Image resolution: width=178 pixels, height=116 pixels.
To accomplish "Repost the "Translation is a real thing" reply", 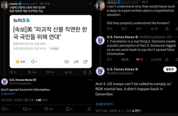I will (123, 60).
